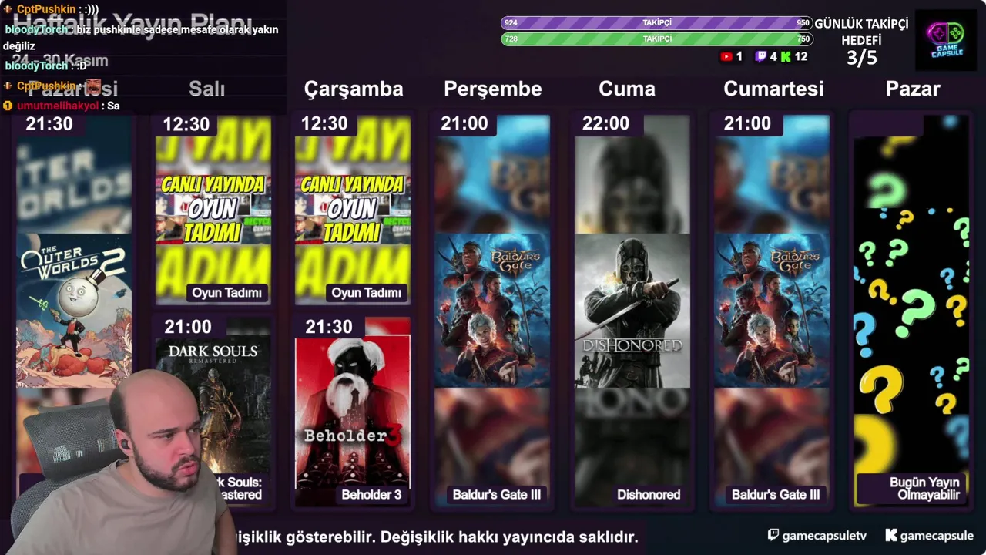Screen dimensions: 986x555
Task: Click the Kick icon beside gamecapsule
Action: (891, 535)
